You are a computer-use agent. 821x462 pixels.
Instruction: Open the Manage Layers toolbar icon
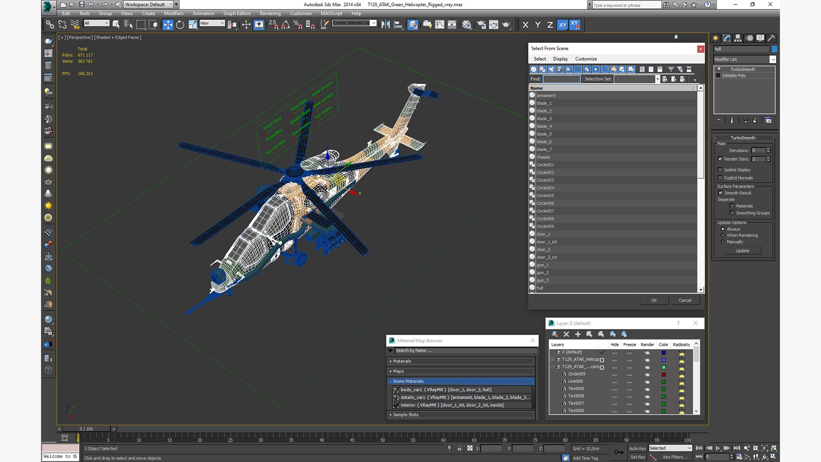(x=413, y=24)
